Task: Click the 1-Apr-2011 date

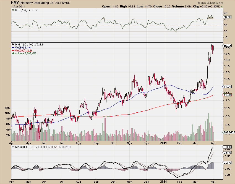Action: 18,6
